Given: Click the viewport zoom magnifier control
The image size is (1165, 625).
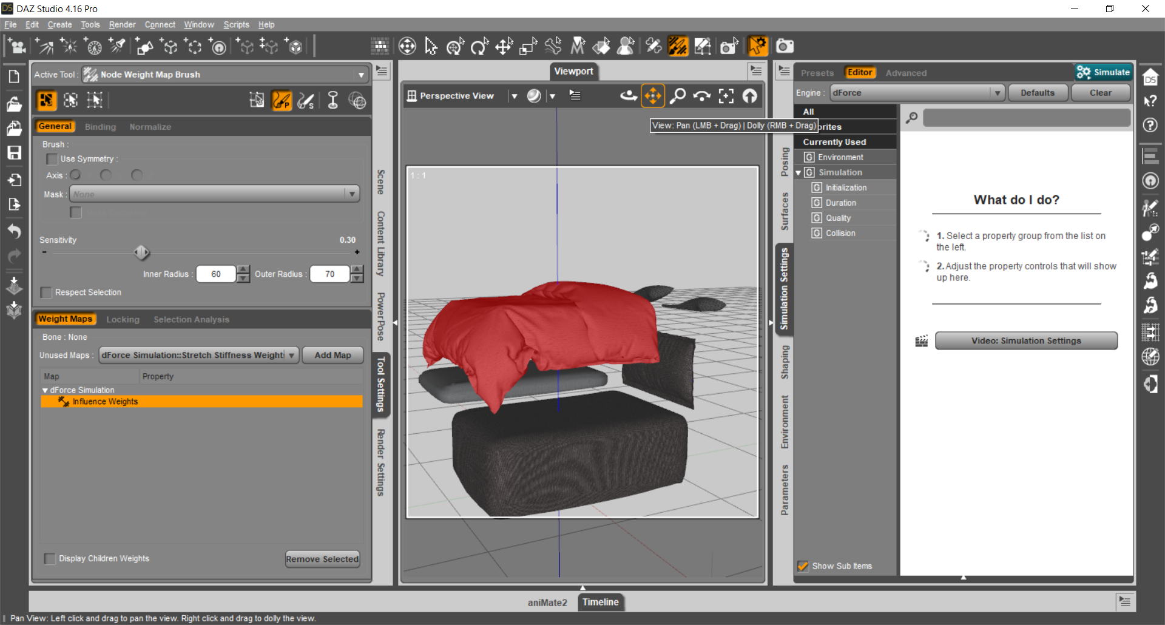Looking at the screenshot, I should pyautogui.click(x=677, y=96).
